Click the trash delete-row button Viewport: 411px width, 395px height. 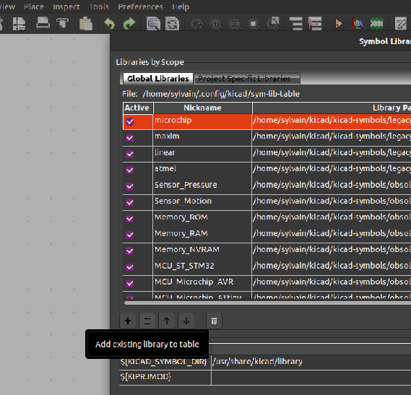(214, 321)
